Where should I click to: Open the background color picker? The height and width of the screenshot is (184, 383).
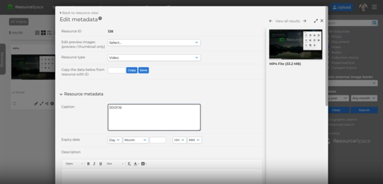[144, 163]
